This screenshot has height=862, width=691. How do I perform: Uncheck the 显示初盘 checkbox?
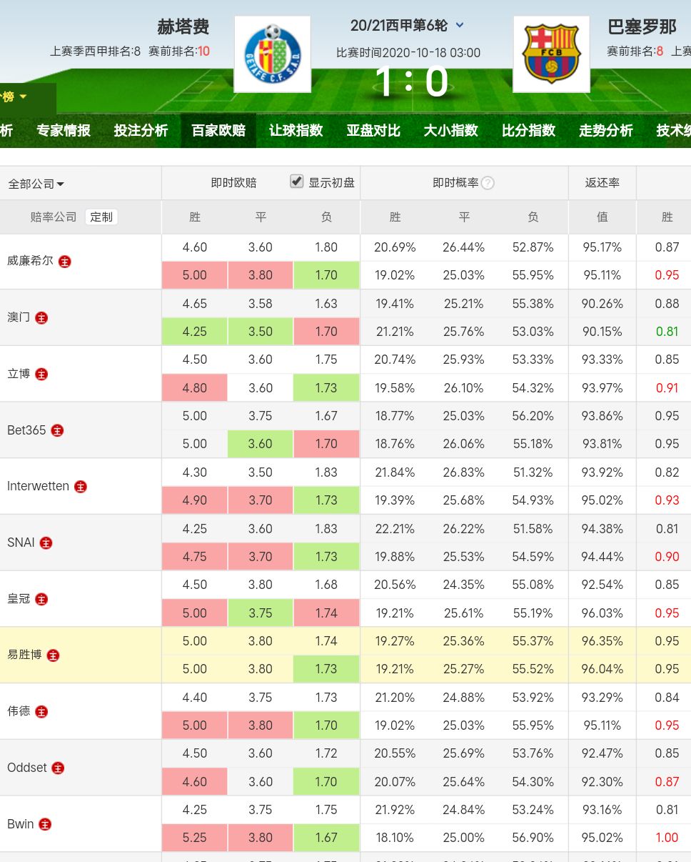click(x=297, y=182)
